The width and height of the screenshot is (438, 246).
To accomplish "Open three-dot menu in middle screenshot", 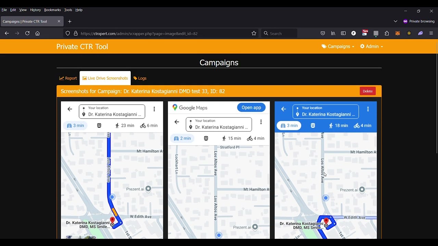I will point(261,122).
